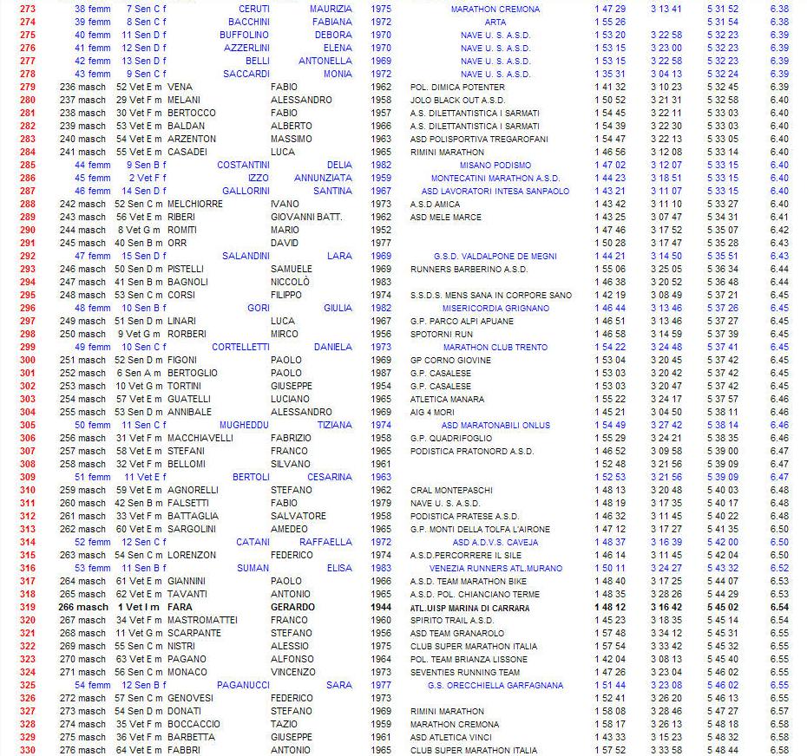Select the team name ARTA

[495, 23]
